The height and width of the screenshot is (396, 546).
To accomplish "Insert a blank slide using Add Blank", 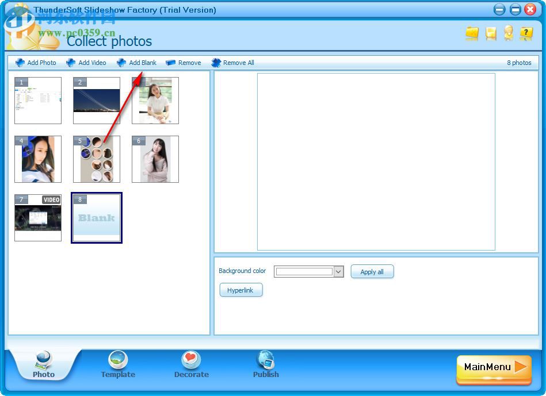I will point(137,63).
